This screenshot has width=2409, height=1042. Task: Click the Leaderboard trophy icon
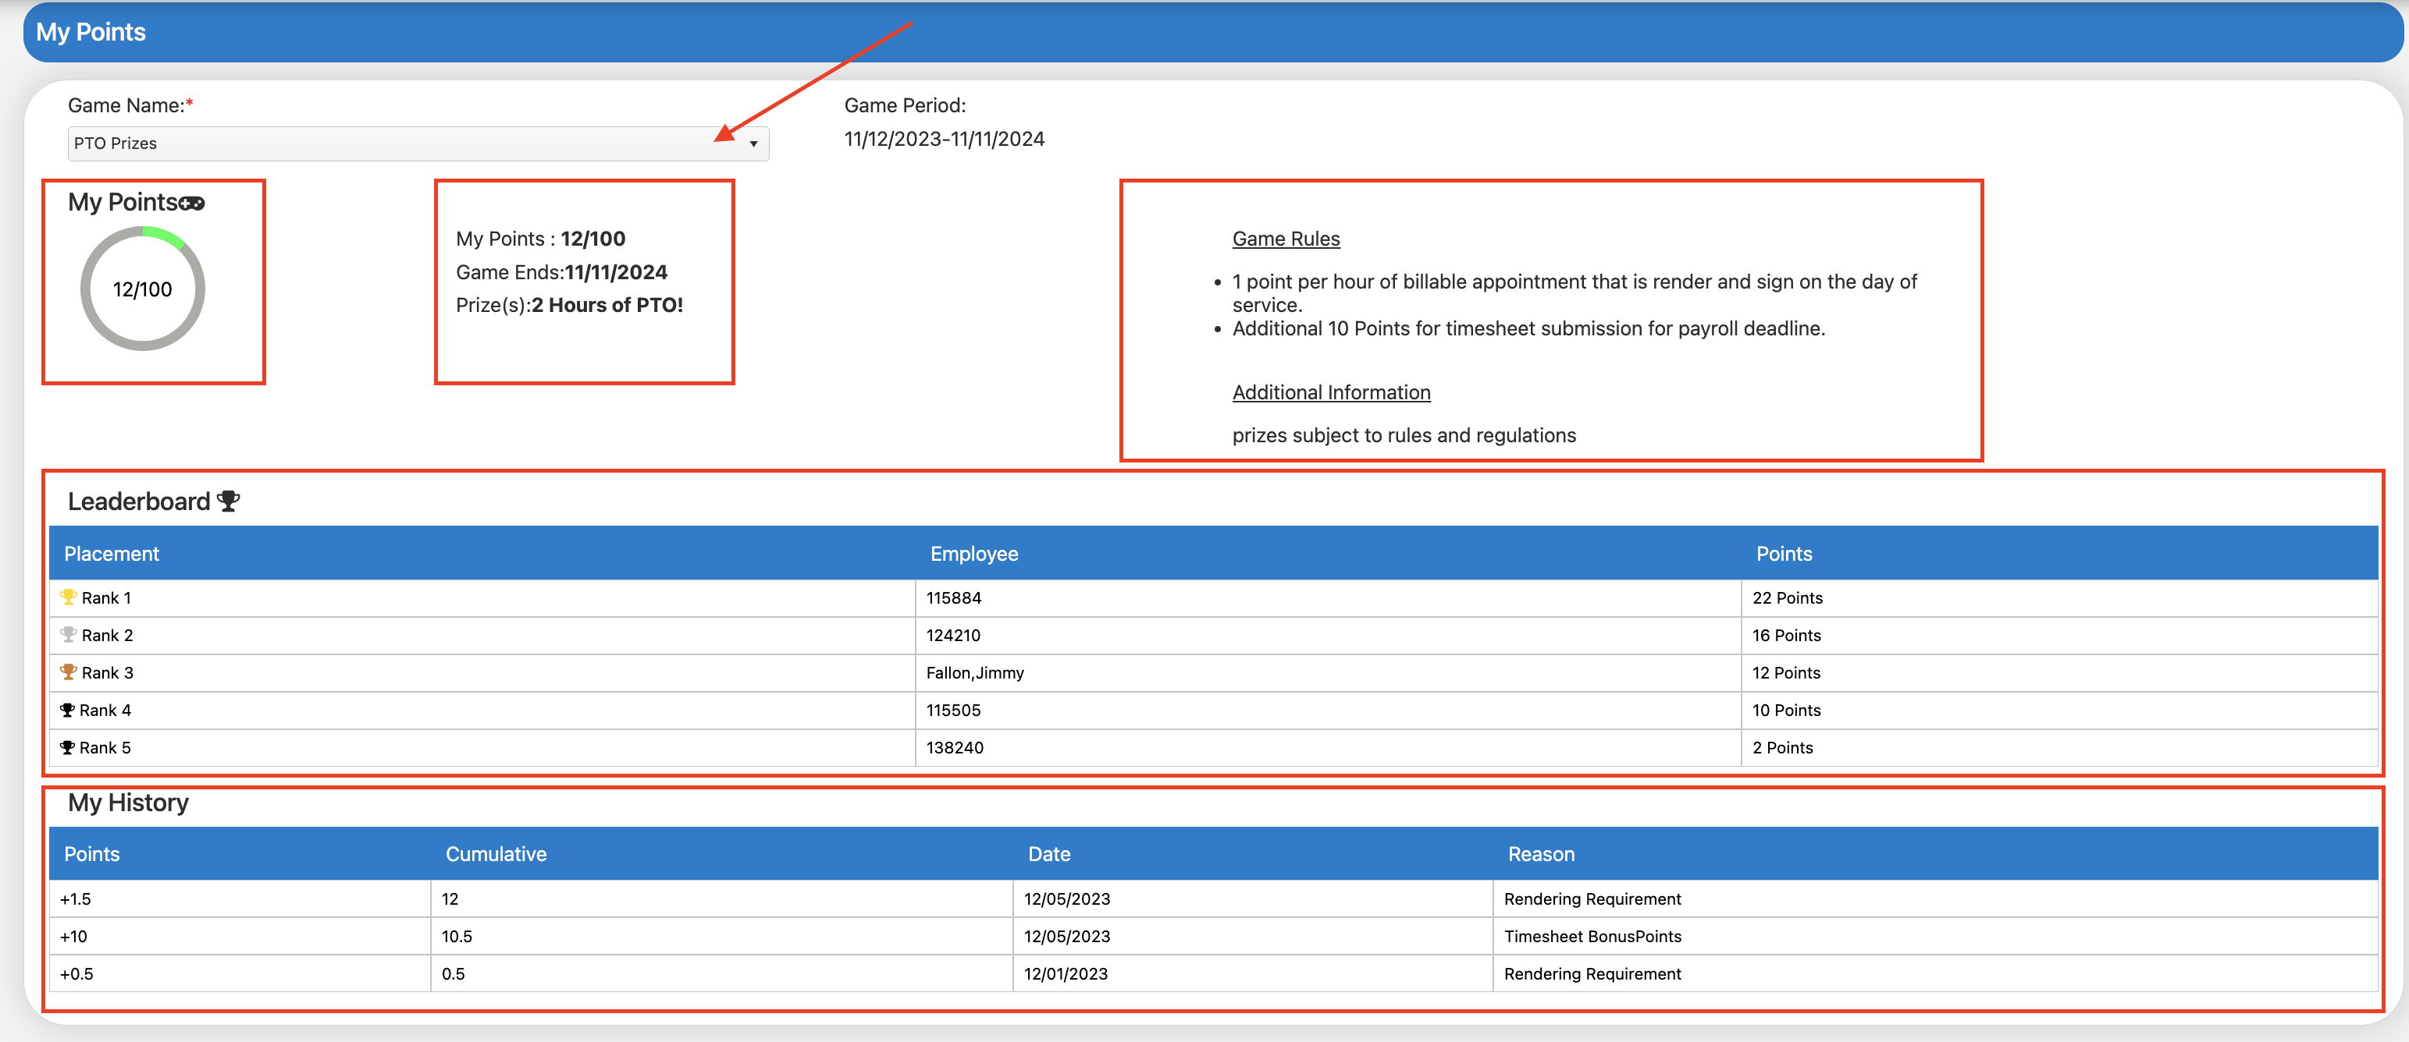[x=228, y=501]
